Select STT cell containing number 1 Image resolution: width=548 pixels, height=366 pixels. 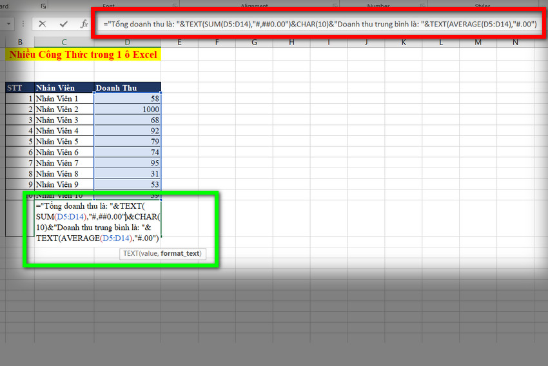coord(20,99)
